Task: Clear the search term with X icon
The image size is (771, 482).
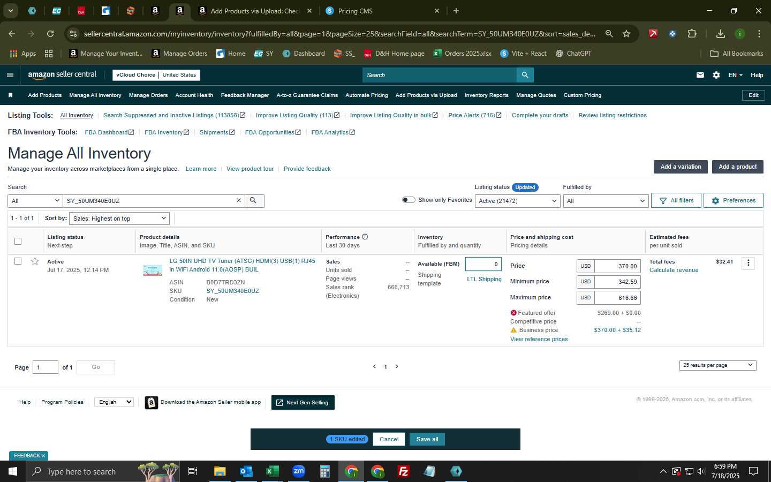Action: (239, 200)
